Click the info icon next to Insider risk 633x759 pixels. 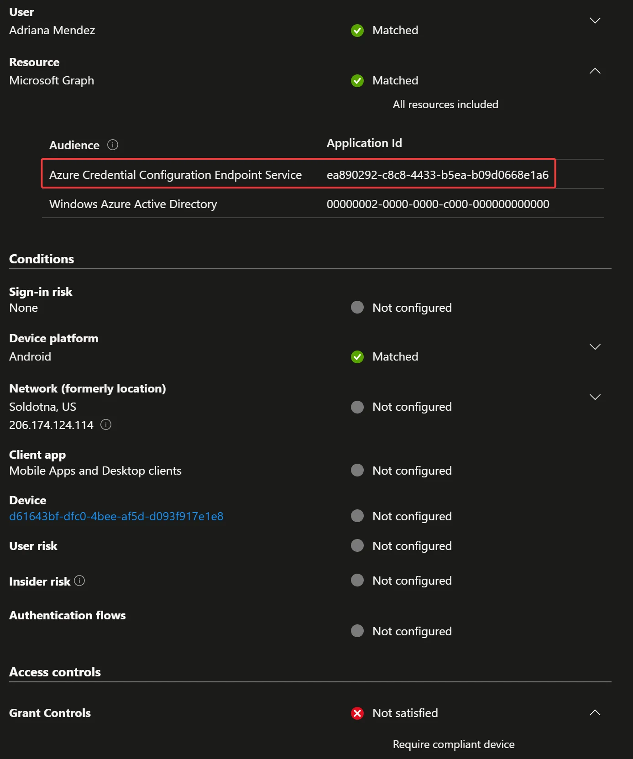[x=79, y=581]
